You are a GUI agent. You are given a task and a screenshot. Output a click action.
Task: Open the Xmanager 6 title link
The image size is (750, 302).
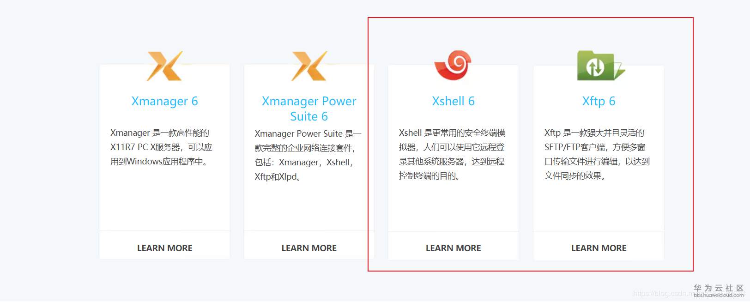[x=164, y=101]
